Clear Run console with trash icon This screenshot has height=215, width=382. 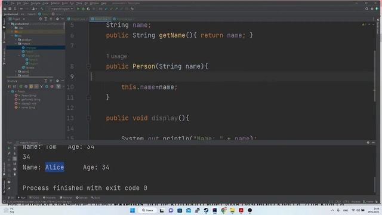14,174
